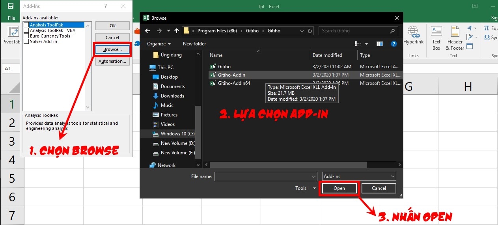Click OK in the Add-Ins dialog
This screenshot has width=498, height=225.
[112, 26]
